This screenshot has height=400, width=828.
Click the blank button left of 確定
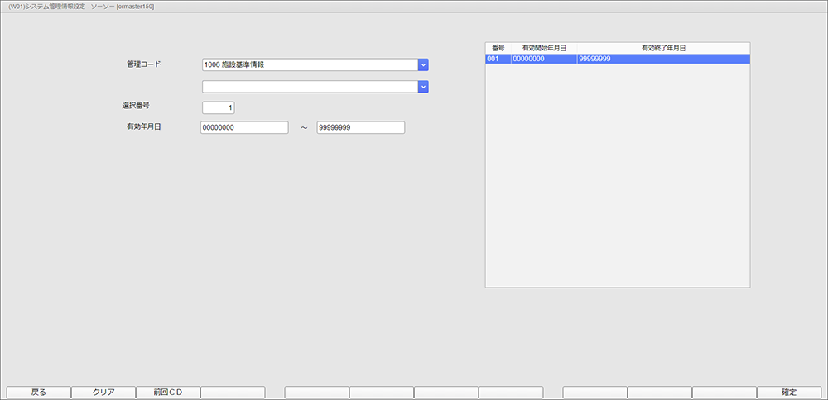(x=724, y=393)
